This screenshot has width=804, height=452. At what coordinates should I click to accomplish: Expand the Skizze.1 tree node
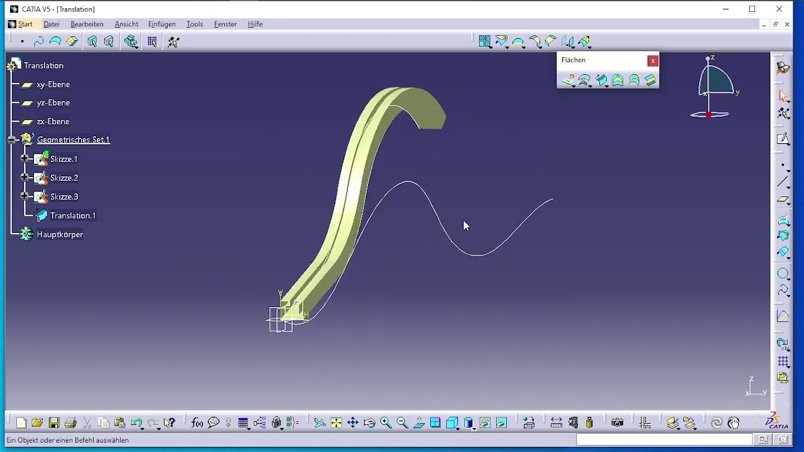coord(24,159)
